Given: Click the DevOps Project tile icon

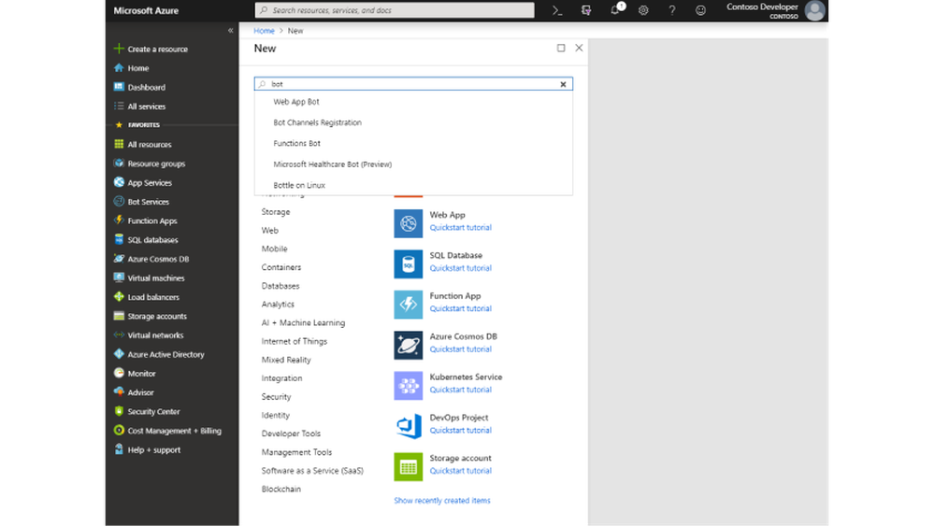Looking at the screenshot, I should pos(408,426).
